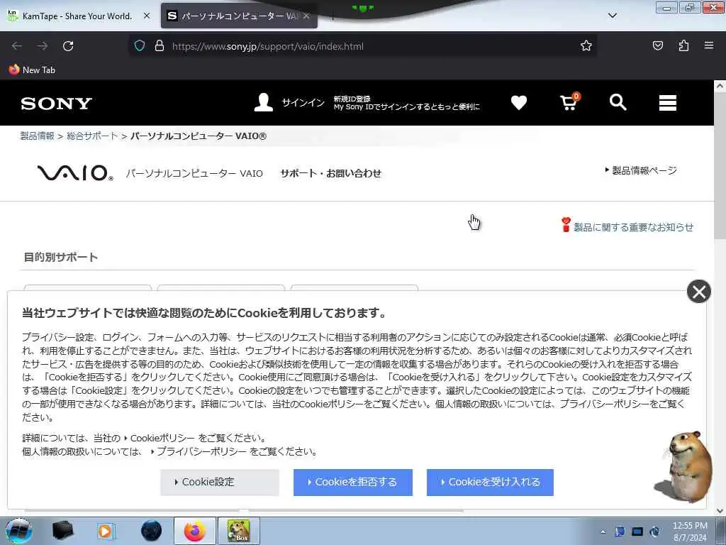Click the Firefox reload button

click(68, 46)
